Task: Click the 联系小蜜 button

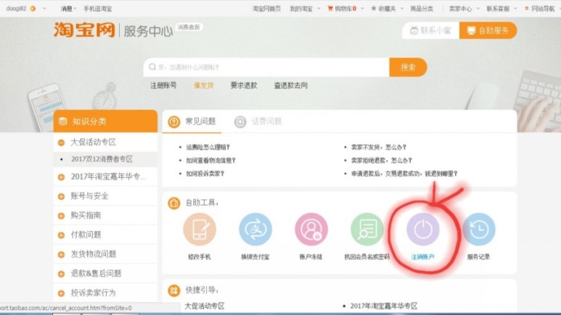Action: click(x=431, y=30)
